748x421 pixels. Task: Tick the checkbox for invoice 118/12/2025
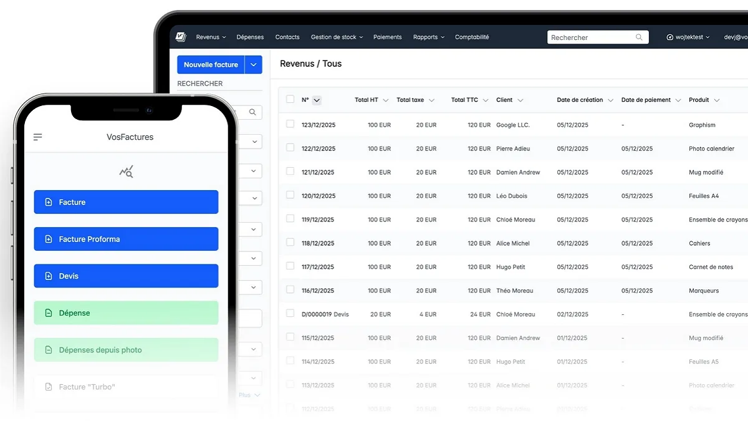[x=290, y=243]
